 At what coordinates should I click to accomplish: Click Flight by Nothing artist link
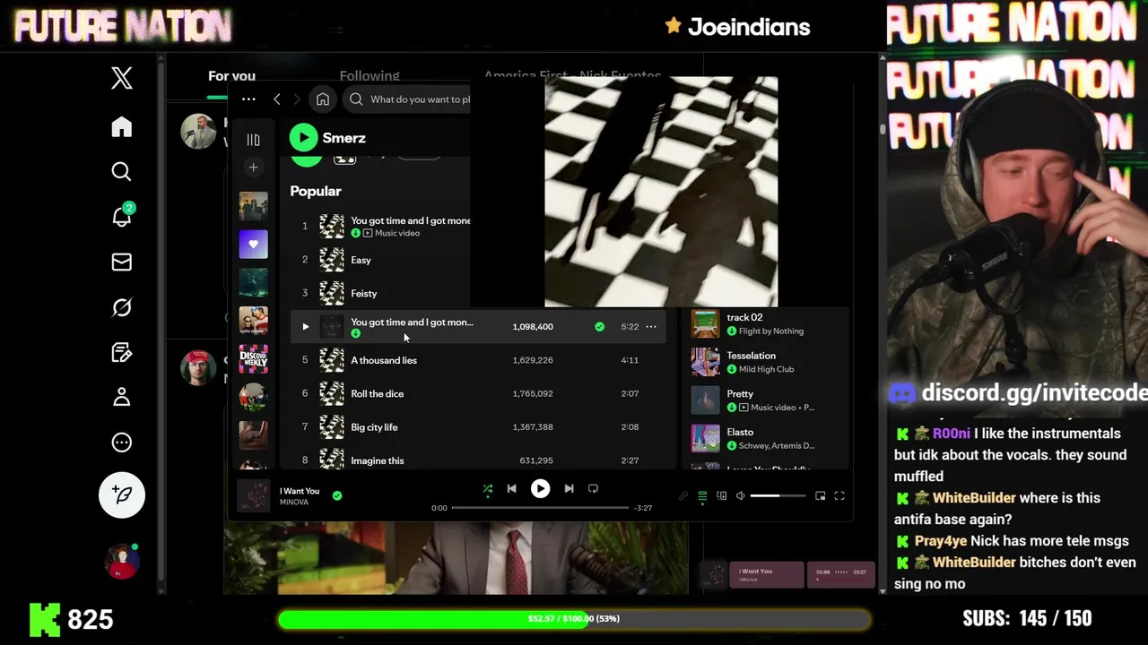pos(771,331)
